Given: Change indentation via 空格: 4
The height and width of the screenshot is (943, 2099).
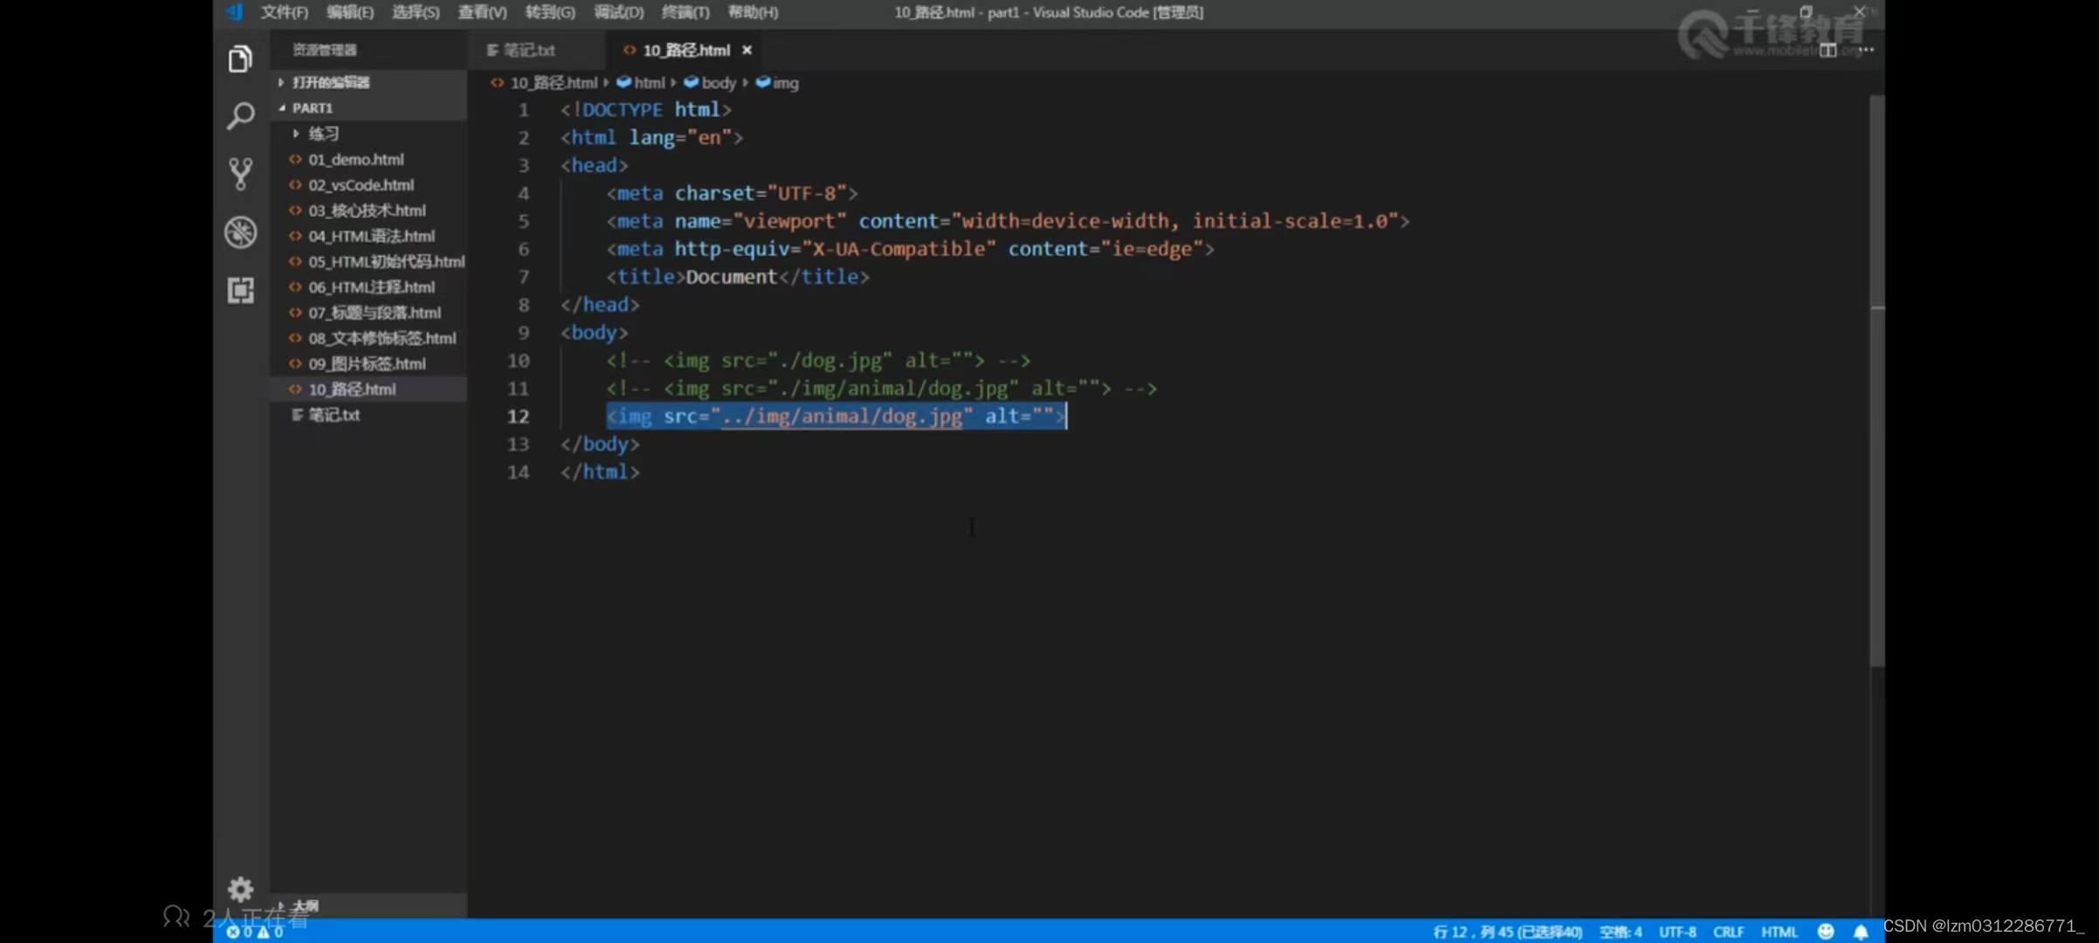Looking at the screenshot, I should 1621,932.
